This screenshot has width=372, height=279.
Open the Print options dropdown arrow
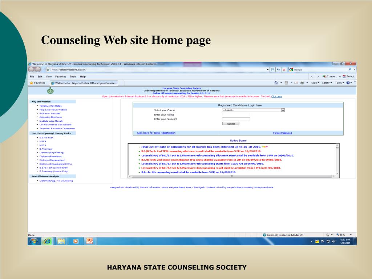coord(307,83)
